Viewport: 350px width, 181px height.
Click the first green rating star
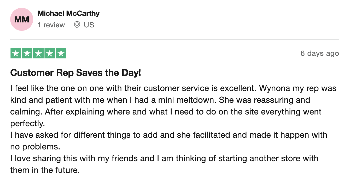pos(16,53)
